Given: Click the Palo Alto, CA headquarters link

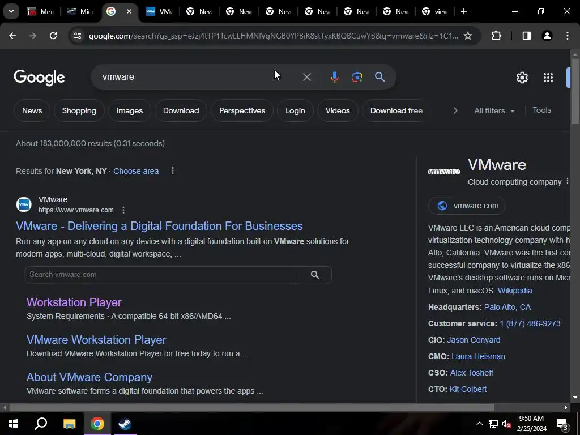Looking at the screenshot, I should 507,307.
